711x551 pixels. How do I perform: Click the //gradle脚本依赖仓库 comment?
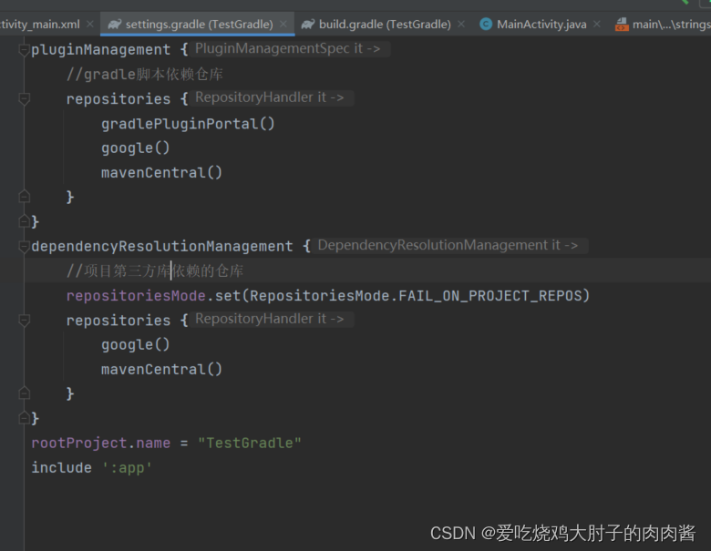click(145, 74)
